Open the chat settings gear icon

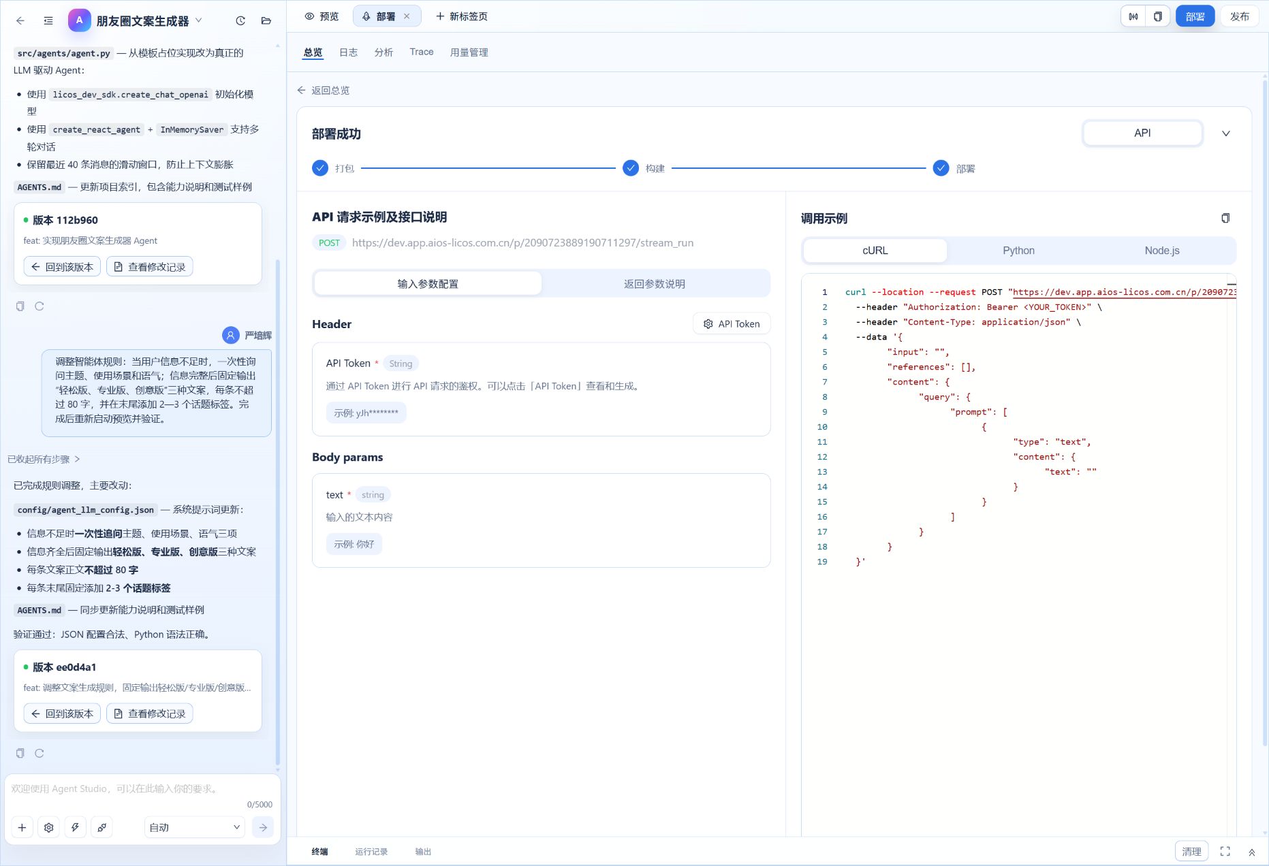point(49,828)
